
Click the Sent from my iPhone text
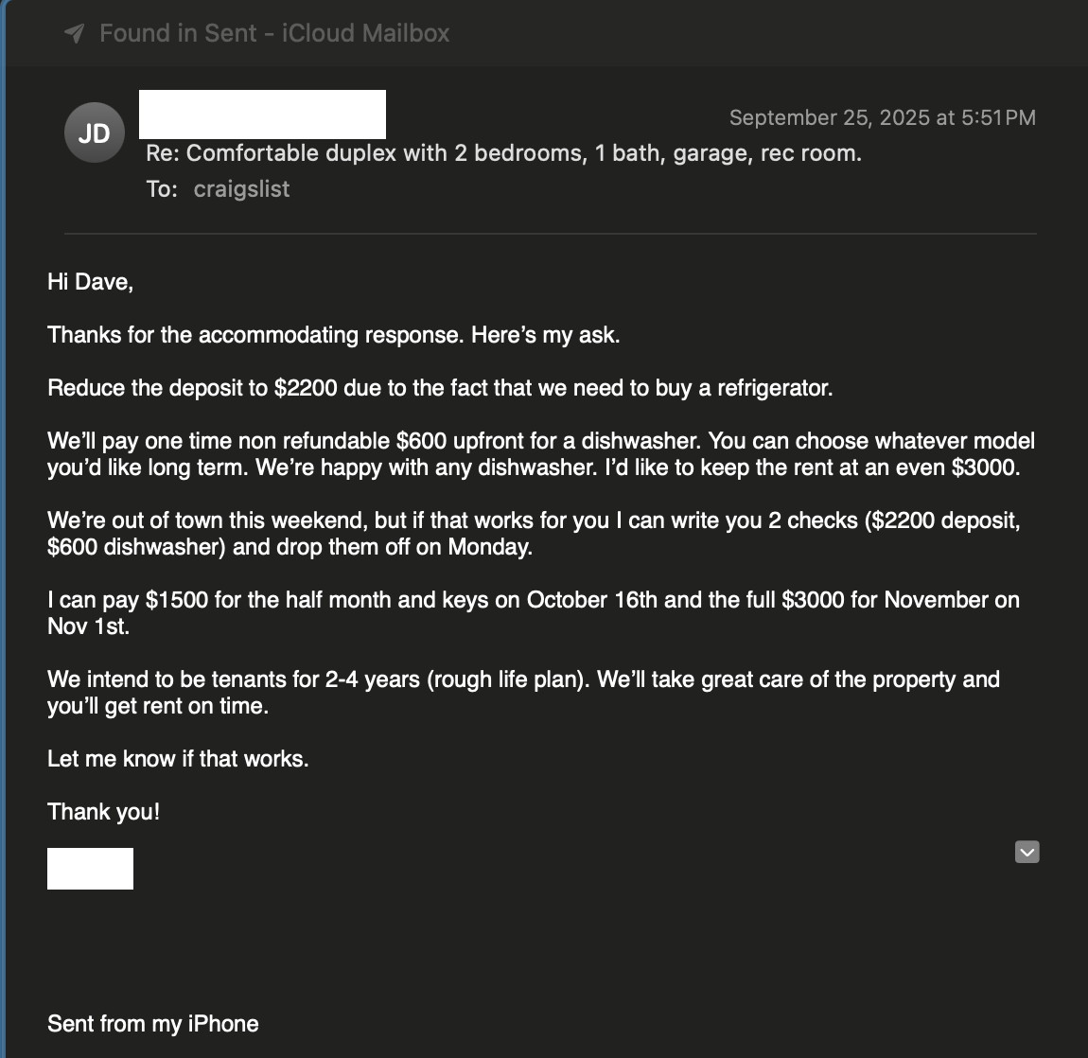click(152, 1023)
